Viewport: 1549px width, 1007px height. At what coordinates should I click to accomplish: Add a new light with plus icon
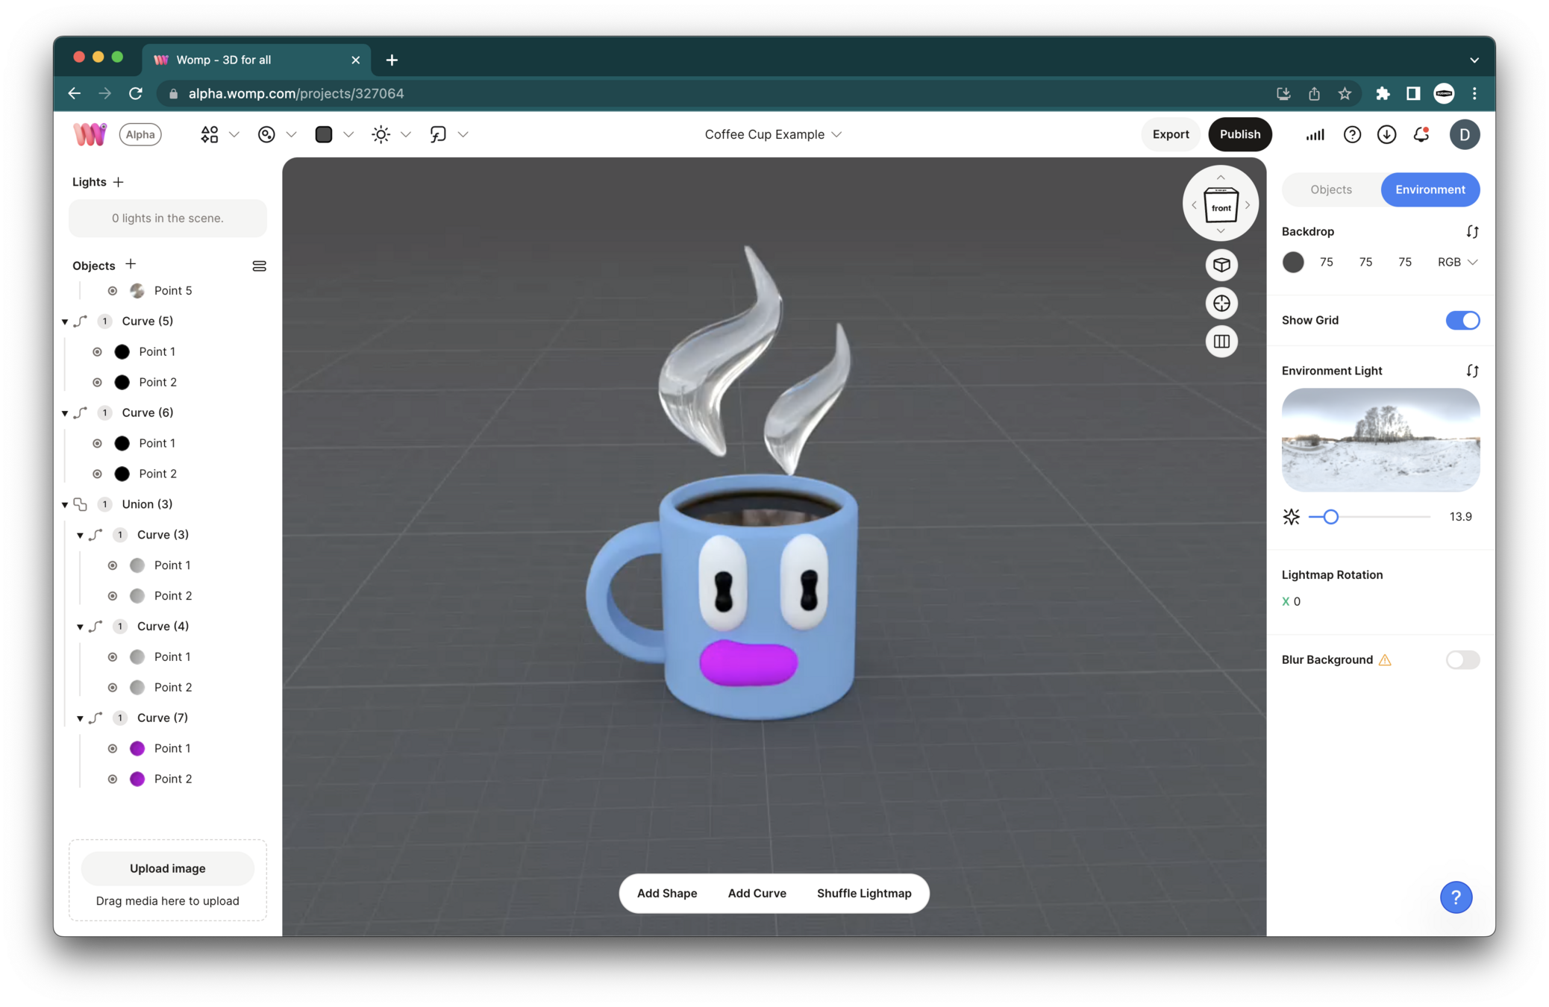pyautogui.click(x=119, y=182)
